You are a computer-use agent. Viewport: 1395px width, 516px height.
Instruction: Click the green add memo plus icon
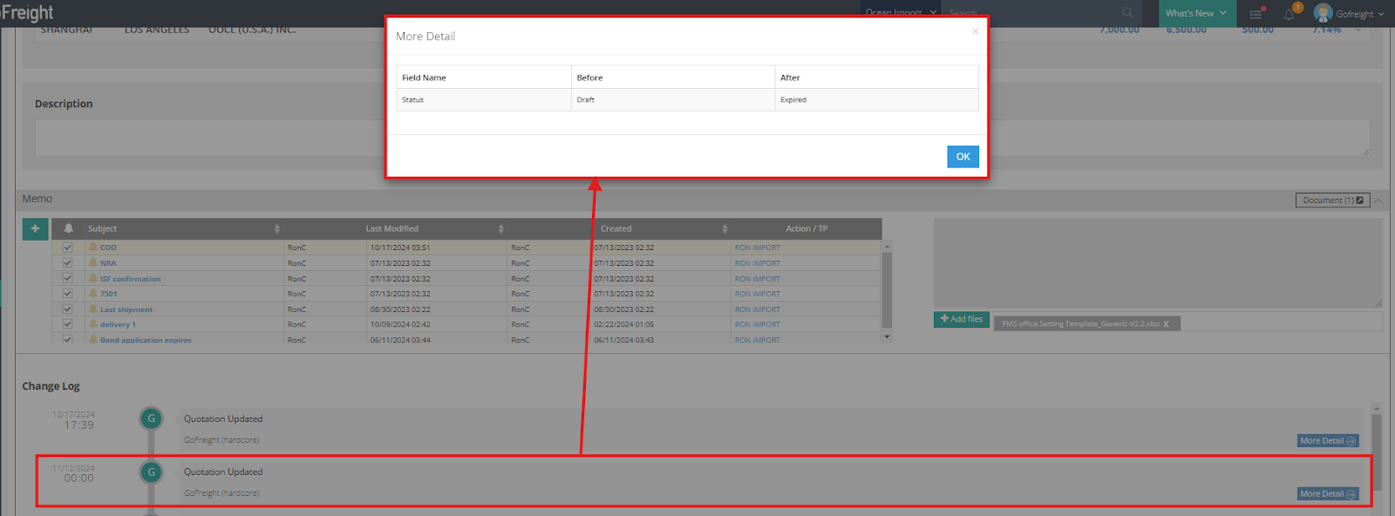pos(35,228)
